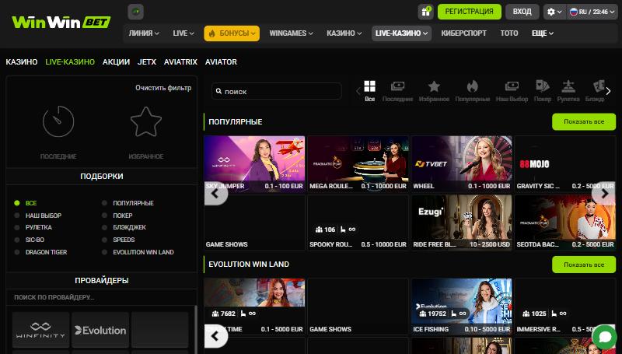Filter by Winfinity provider logo
The height and width of the screenshot is (354, 622).
[x=40, y=330]
